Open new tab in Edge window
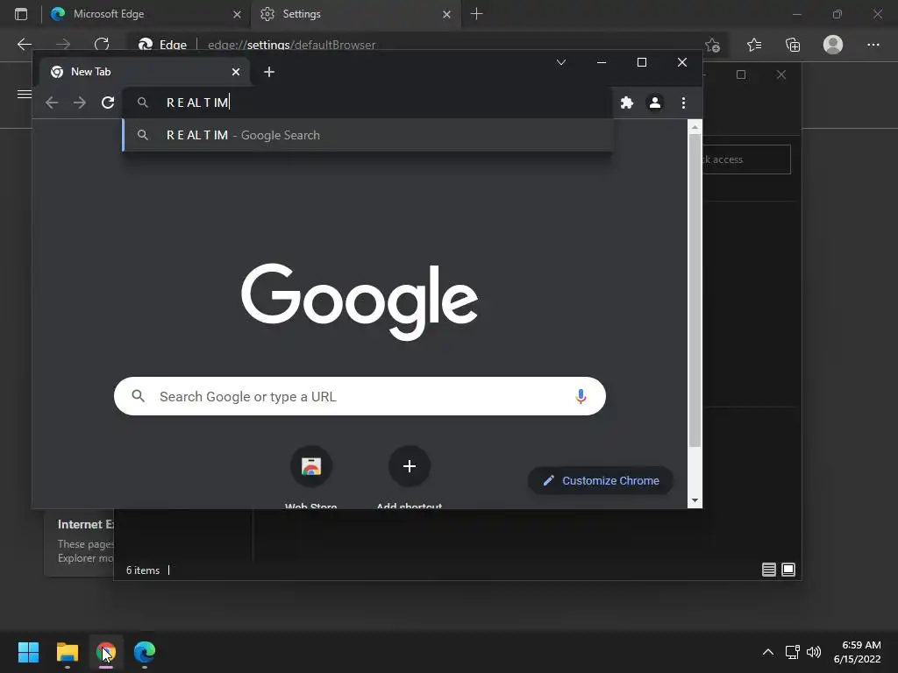 pyautogui.click(x=476, y=14)
